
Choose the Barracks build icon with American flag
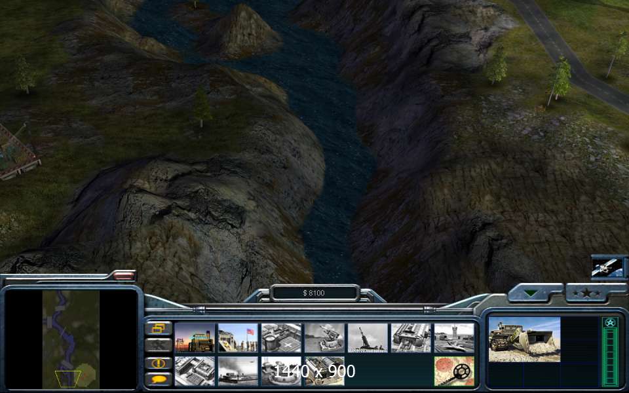point(238,338)
